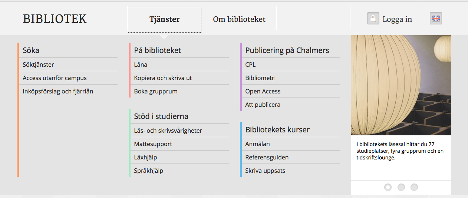Go to the BIBLIOTEK home logo
Viewport: 468px width, 198px height.
(55, 19)
